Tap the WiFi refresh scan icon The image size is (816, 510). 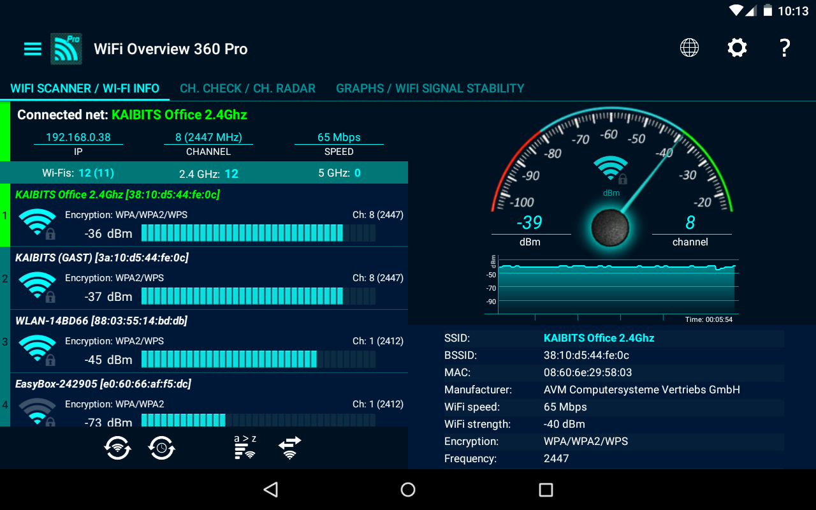tap(118, 448)
